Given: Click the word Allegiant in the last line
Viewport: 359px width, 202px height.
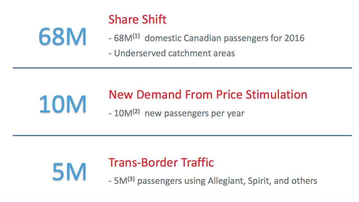Looking at the screenshot, I should (227, 181).
